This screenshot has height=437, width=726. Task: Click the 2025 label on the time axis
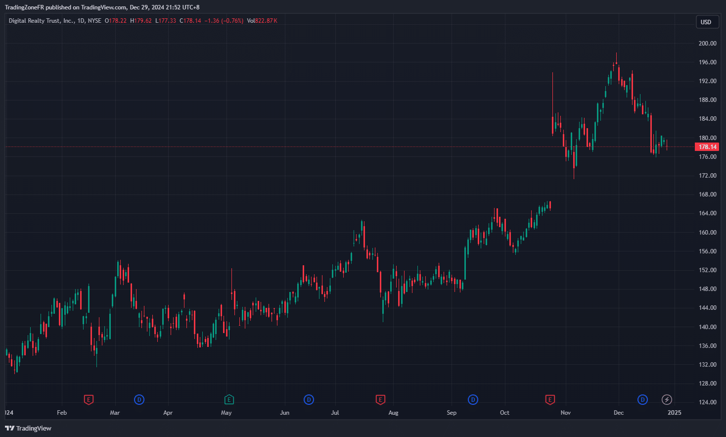[x=675, y=413]
